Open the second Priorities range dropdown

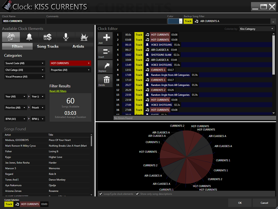point(38,107)
